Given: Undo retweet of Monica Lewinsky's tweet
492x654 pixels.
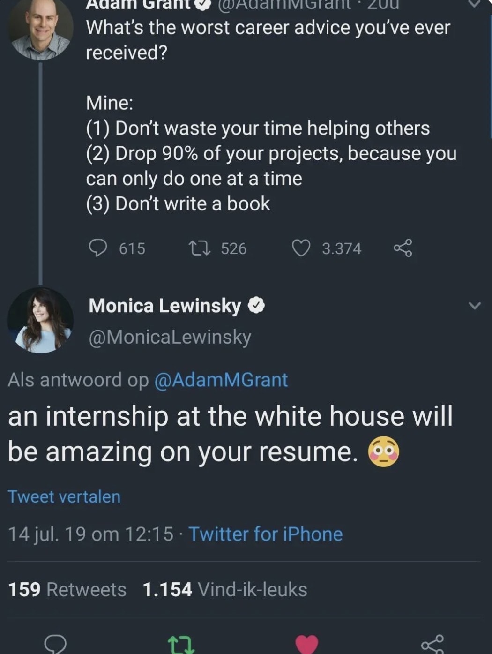Looking at the screenshot, I should pyautogui.click(x=181, y=644).
